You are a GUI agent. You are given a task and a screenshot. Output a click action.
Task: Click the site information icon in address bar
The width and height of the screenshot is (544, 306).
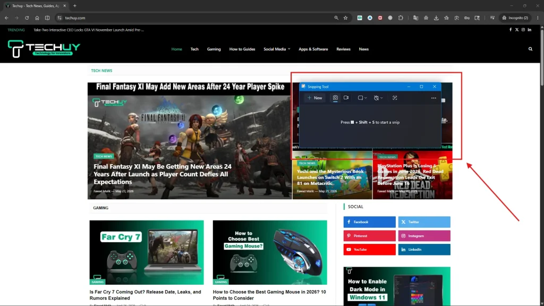(59, 18)
